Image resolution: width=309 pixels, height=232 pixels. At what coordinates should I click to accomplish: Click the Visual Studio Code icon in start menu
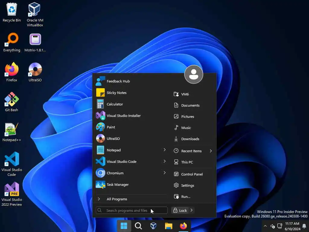click(x=100, y=161)
